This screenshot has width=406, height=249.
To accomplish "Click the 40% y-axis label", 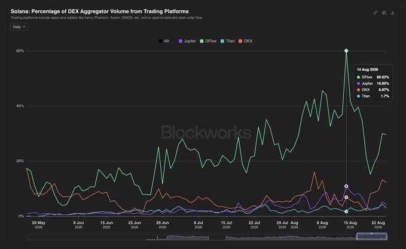I will pyautogui.click(x=20, y=106).
